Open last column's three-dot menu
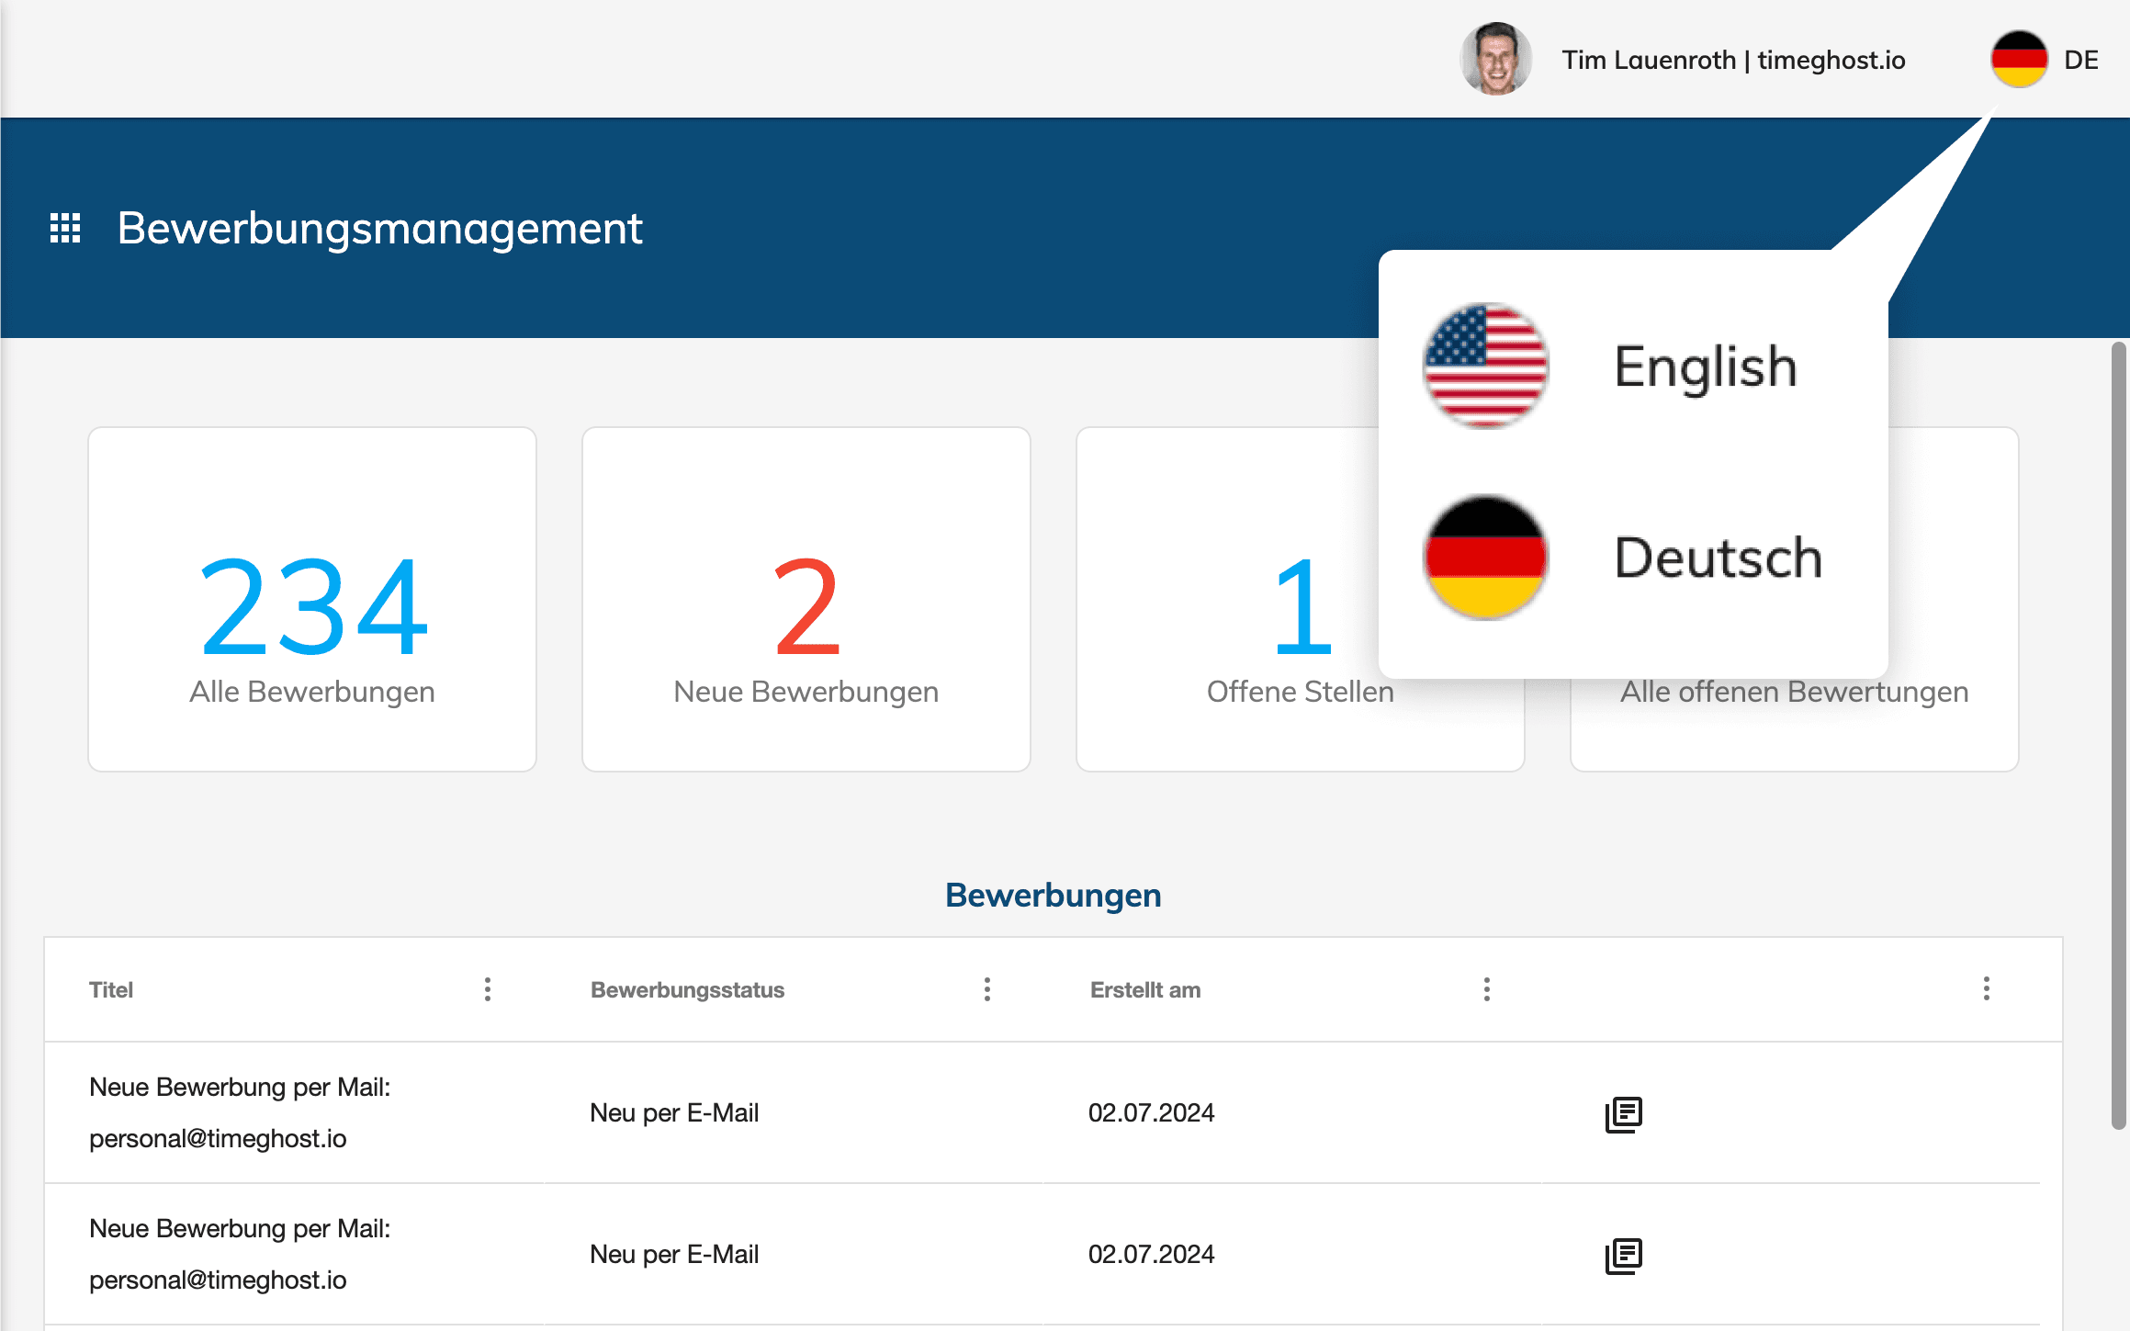The image size is (2130, 1331). (1987, 989)
